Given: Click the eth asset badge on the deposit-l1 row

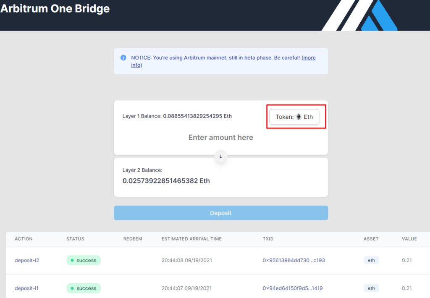Looking at the screenshot, I should pyautogui.click(x=371, y=288).
